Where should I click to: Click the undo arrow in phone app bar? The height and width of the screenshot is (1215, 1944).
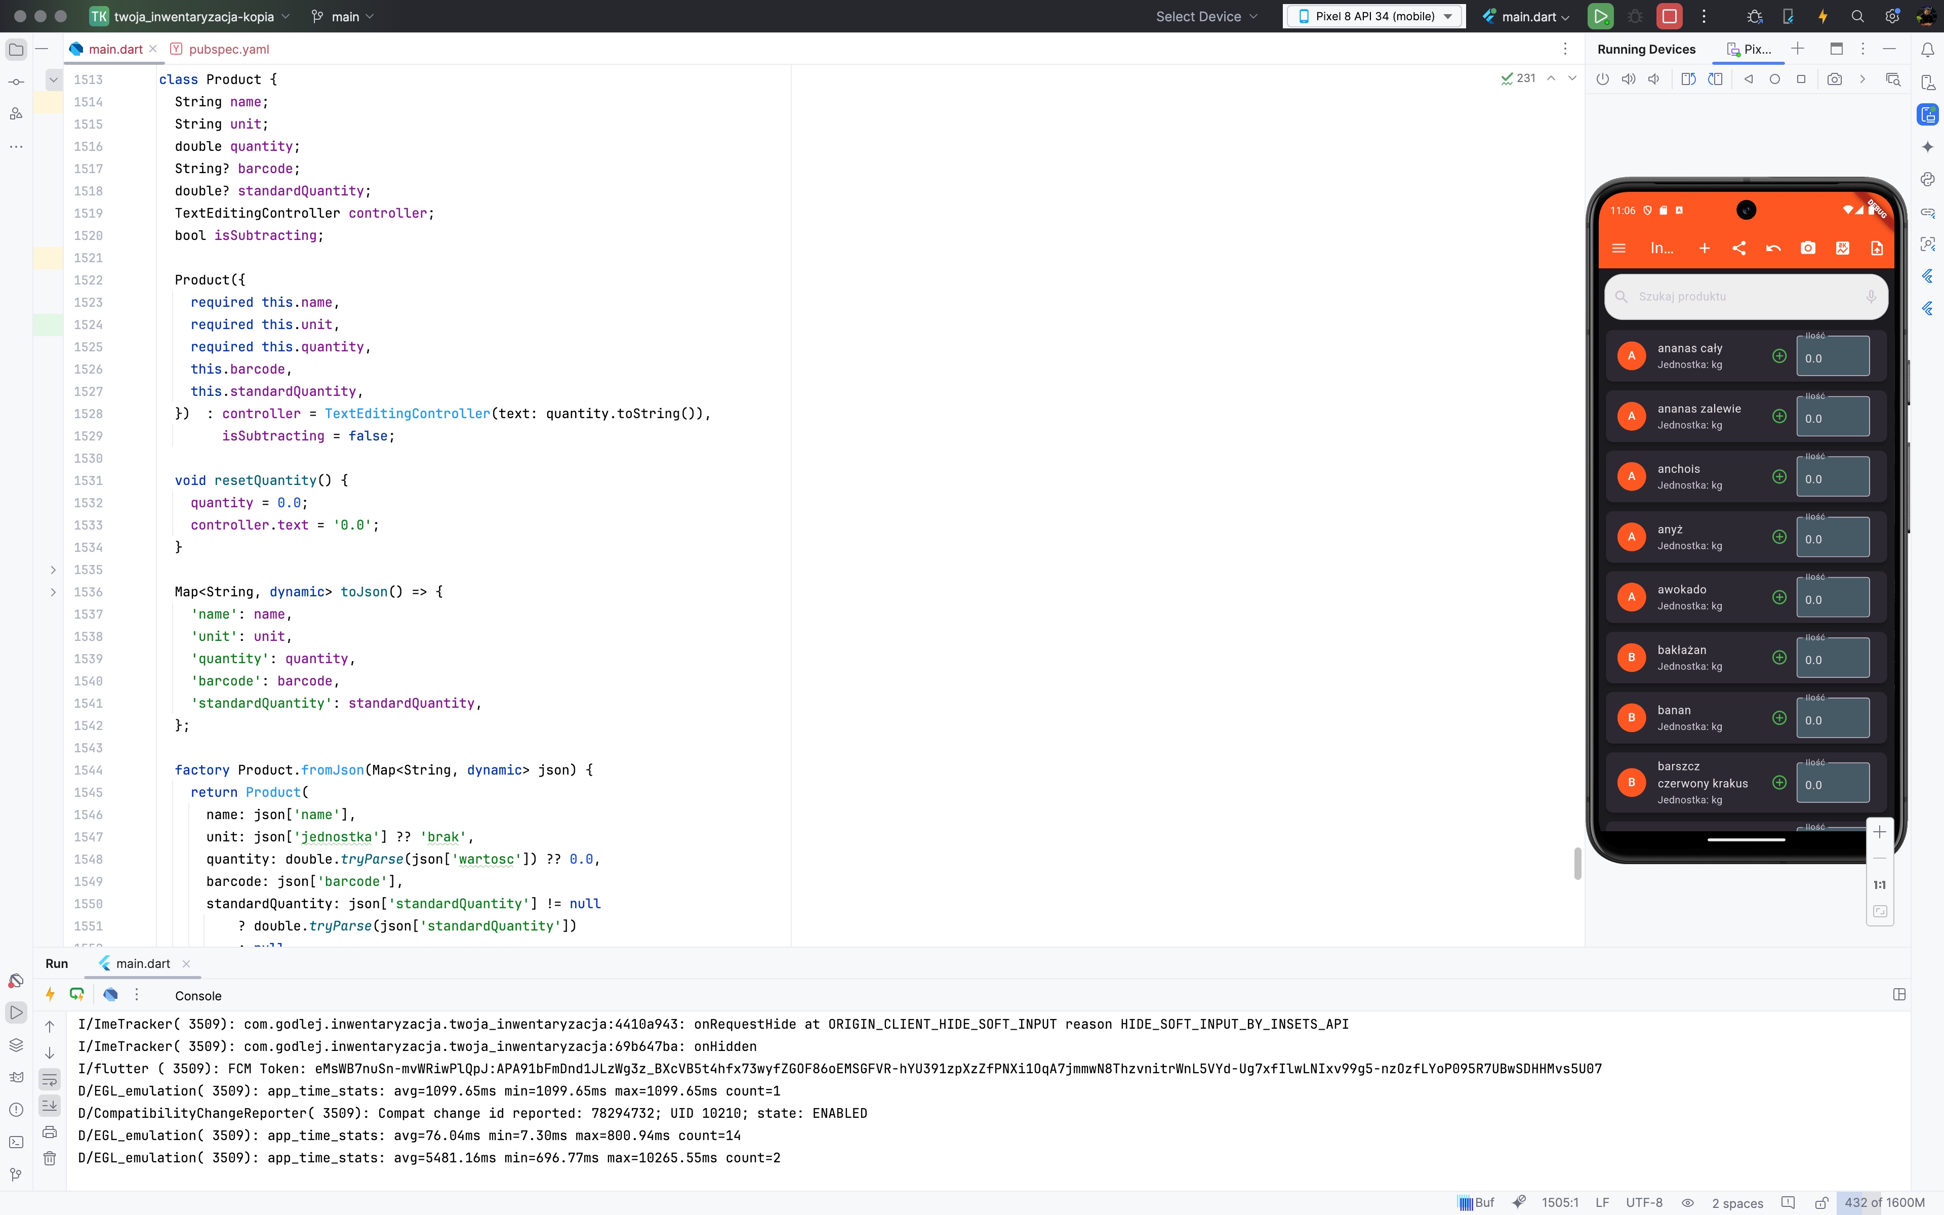[1774, 248]
